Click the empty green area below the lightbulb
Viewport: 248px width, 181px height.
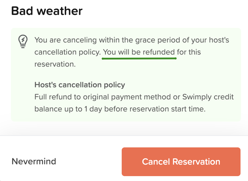pyautogui.click(x=23, y=86)
